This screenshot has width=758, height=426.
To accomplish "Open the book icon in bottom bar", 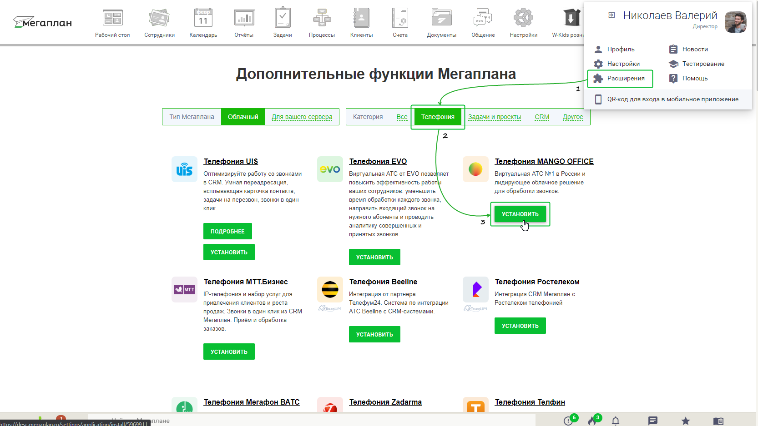I will click(x=718, y=421).
